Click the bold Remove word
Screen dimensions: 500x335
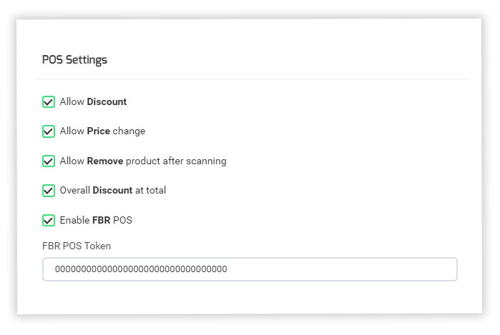105,161
